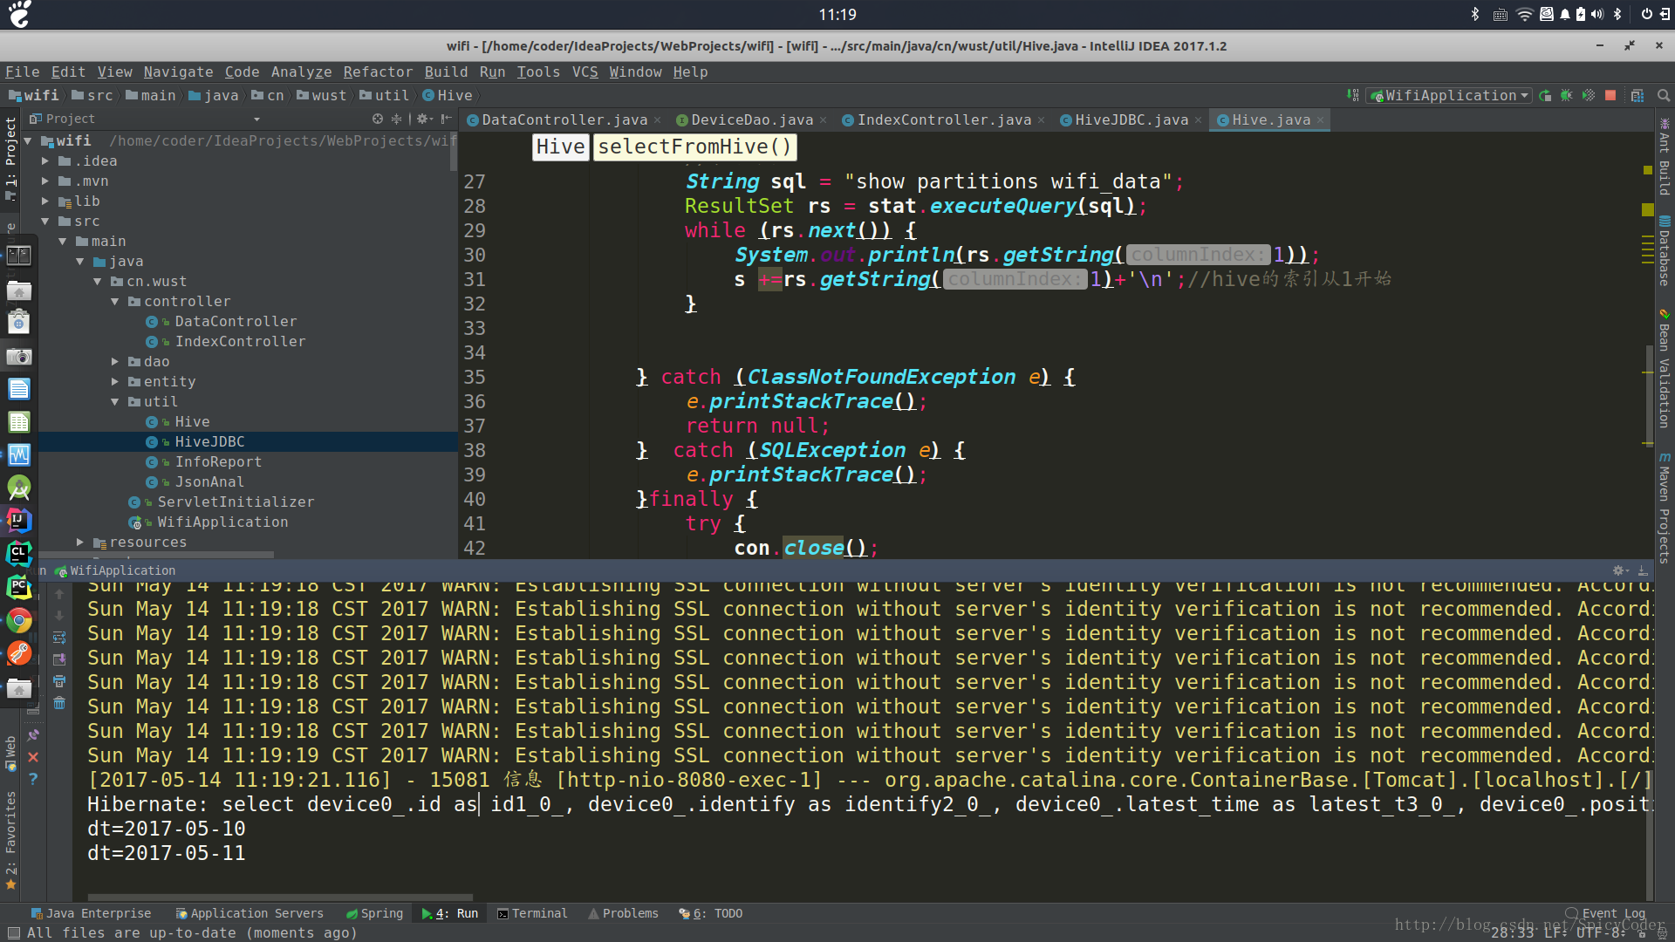The width and height of the screenshot is (1675, 942).
Task: Collapse the util folder in project tree
Action: 115,400
